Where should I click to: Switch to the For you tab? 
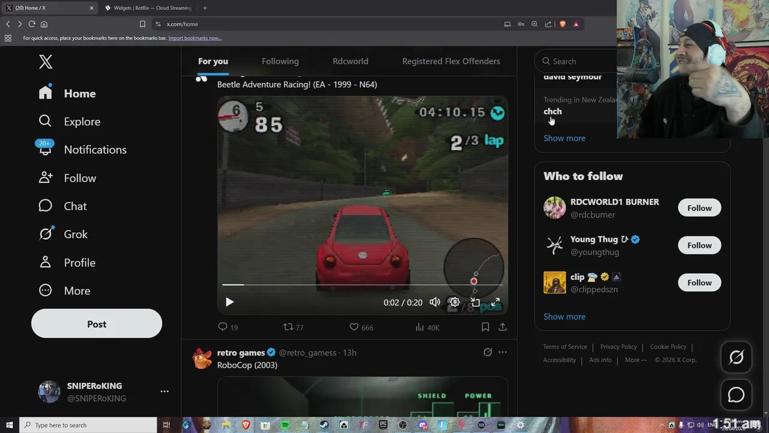tap(213, 61)
